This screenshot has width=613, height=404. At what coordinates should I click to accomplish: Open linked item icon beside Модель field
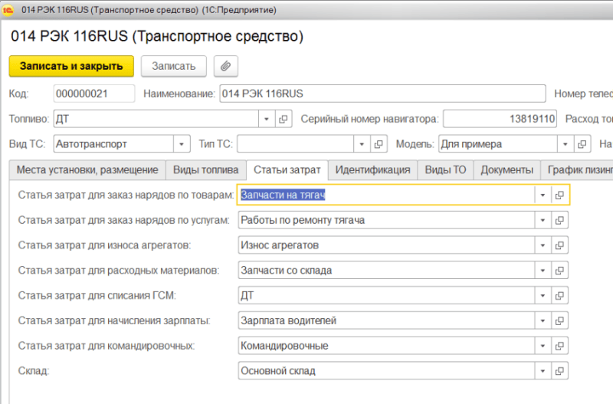coord(584,144)
